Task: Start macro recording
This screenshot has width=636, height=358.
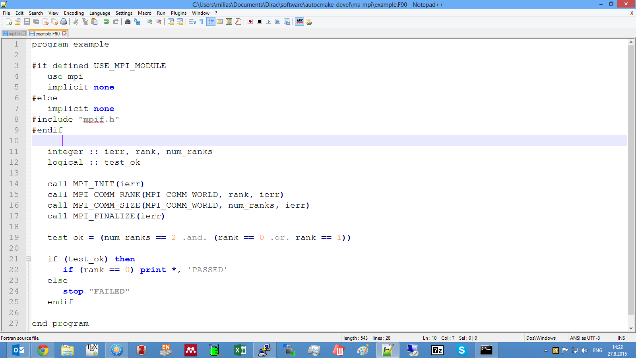Action: tap(250, 22)
